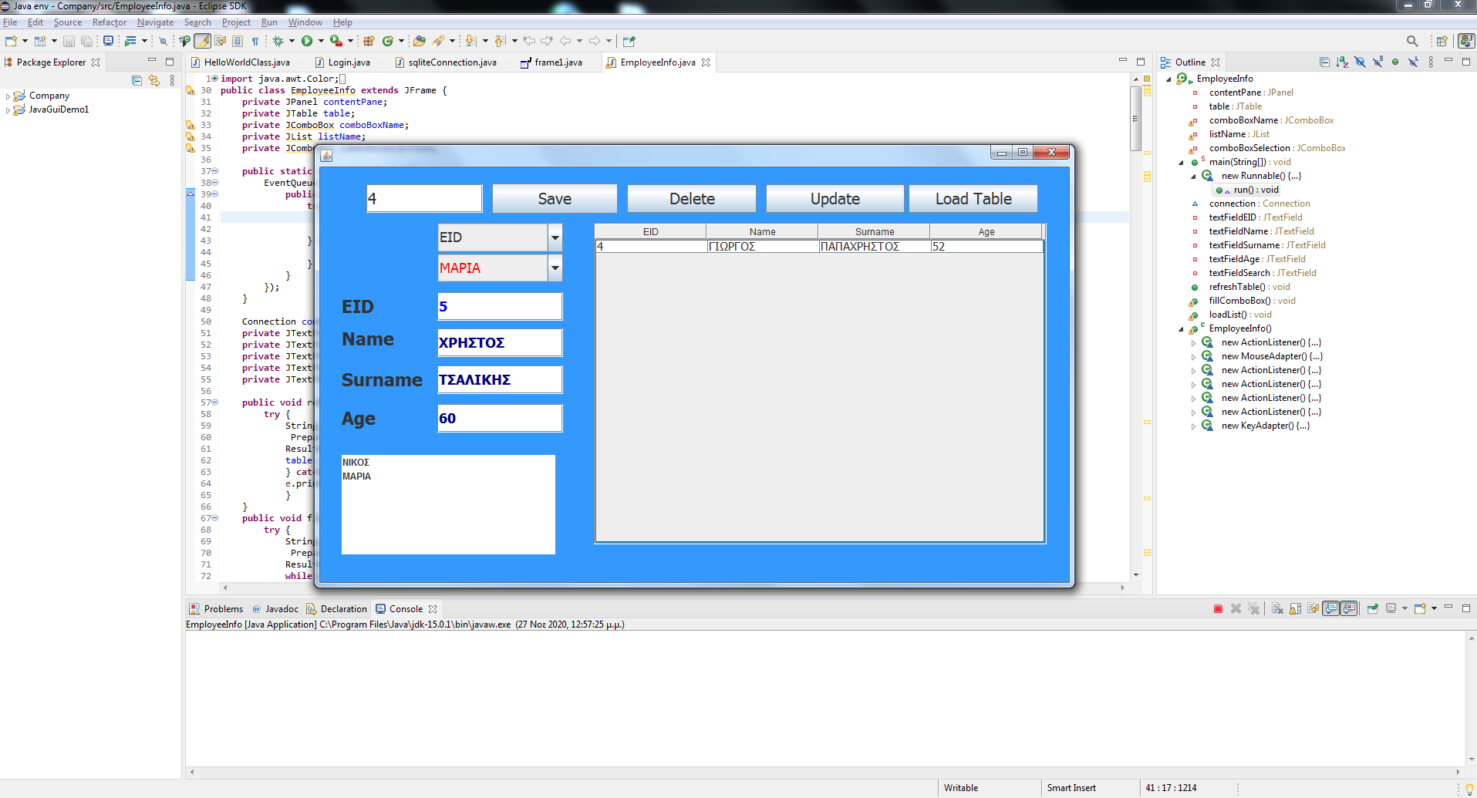The width and height of the screenshot is (1477, 798).
Task: Open the Debug button dropdown arrow
Action: pos(292,41)
